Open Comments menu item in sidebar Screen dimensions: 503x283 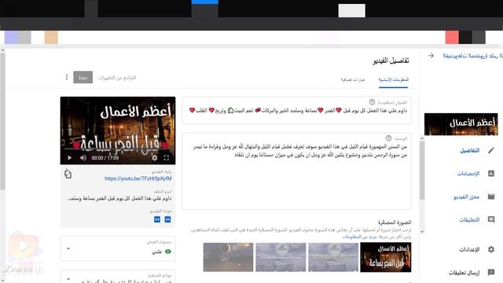pos(469,220)
